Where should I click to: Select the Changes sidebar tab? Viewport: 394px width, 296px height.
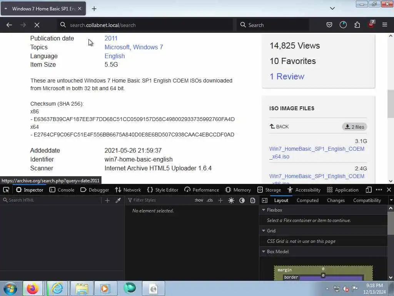pos(336,200)
